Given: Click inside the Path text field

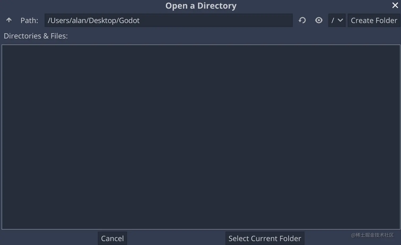Looking at the screenshot, I should coord(168,20).
